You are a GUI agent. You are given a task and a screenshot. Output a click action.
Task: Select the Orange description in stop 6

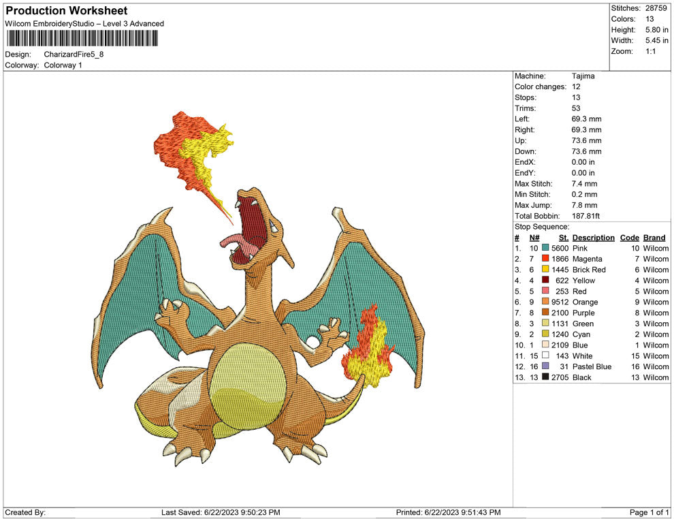pyautogui.click(x=585, y=302)
